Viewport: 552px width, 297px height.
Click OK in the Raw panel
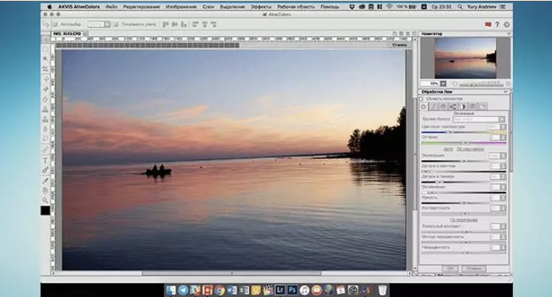[x=450, y=269]
